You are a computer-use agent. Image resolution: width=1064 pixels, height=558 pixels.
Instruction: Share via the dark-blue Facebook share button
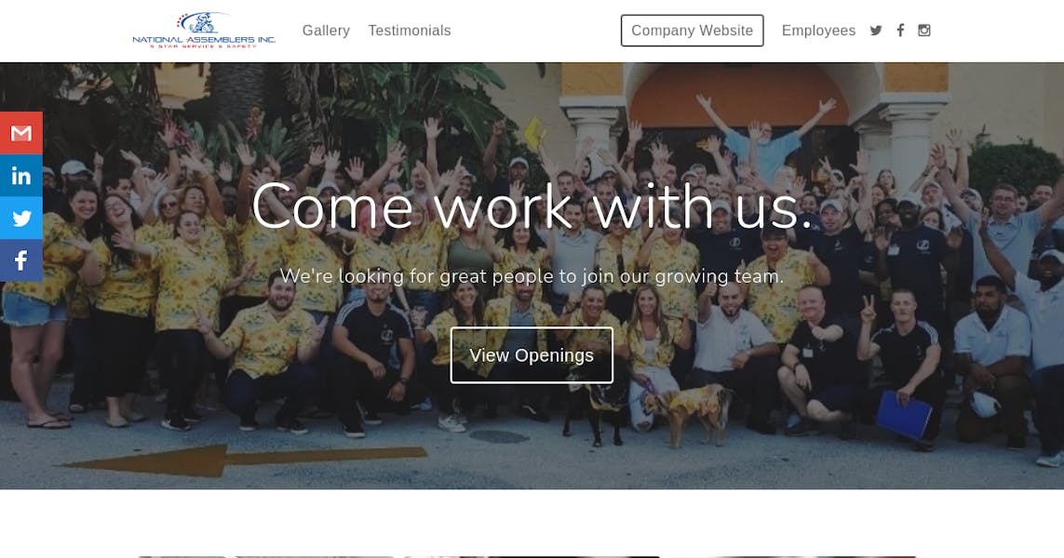tap(21, 260)
